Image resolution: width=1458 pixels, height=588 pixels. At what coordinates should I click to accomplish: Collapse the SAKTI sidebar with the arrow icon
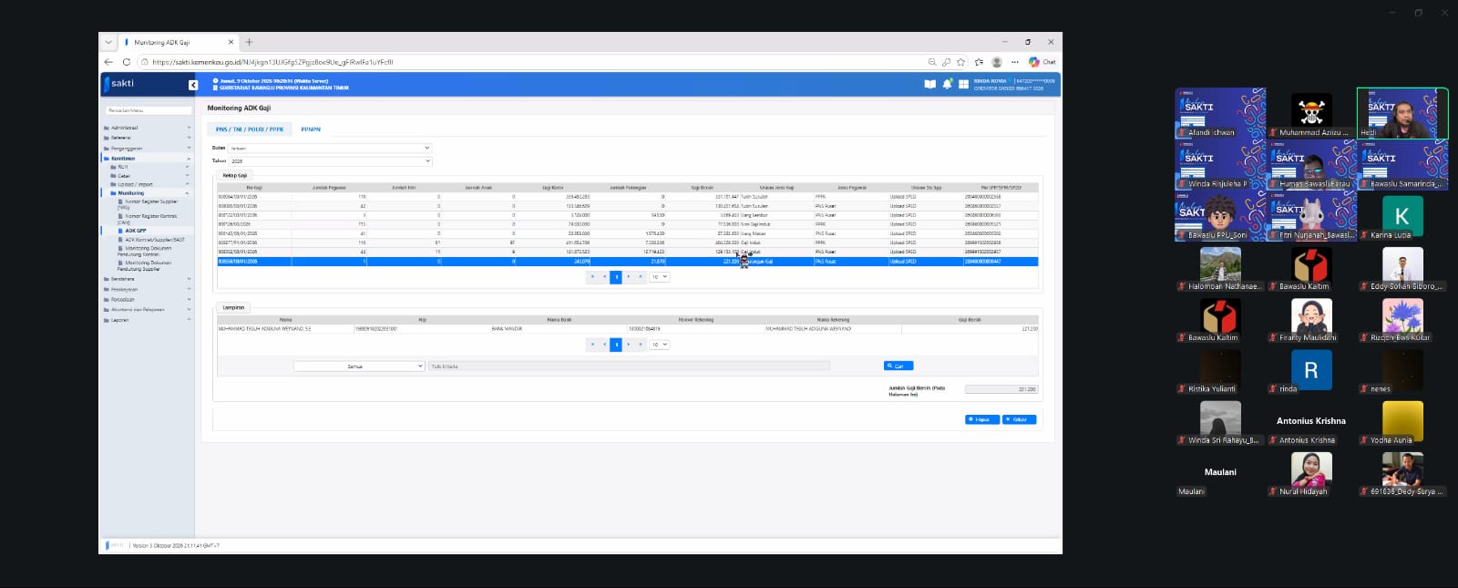193,85
